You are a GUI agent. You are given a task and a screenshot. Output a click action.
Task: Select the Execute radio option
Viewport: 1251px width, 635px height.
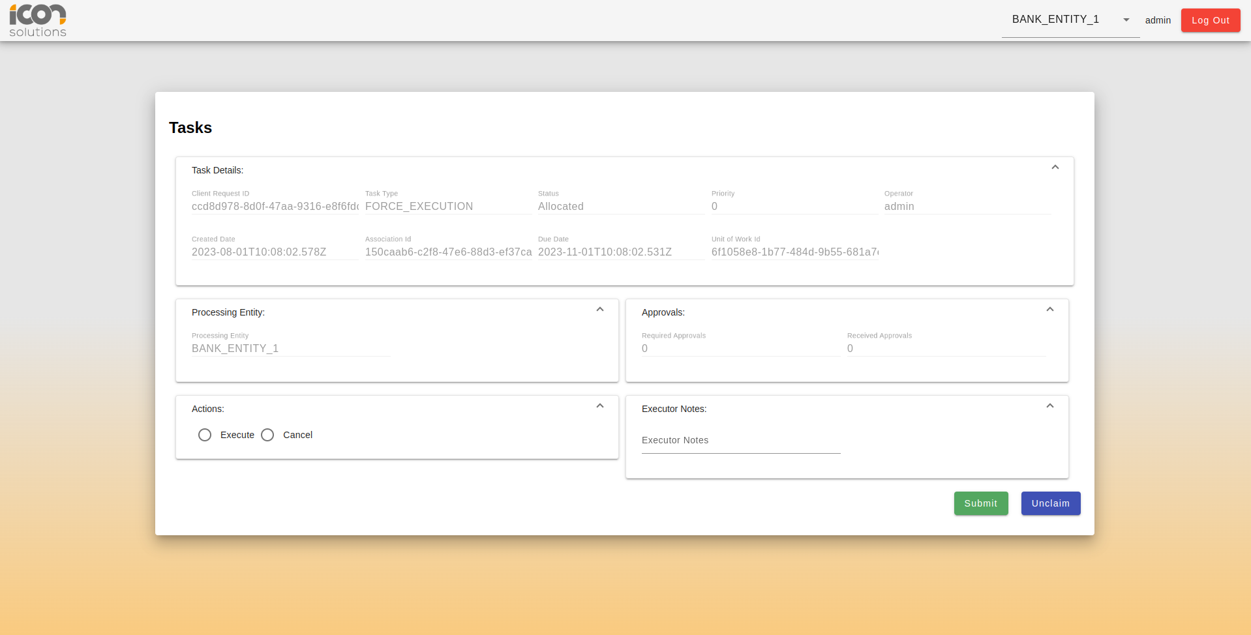coord(205,435)
